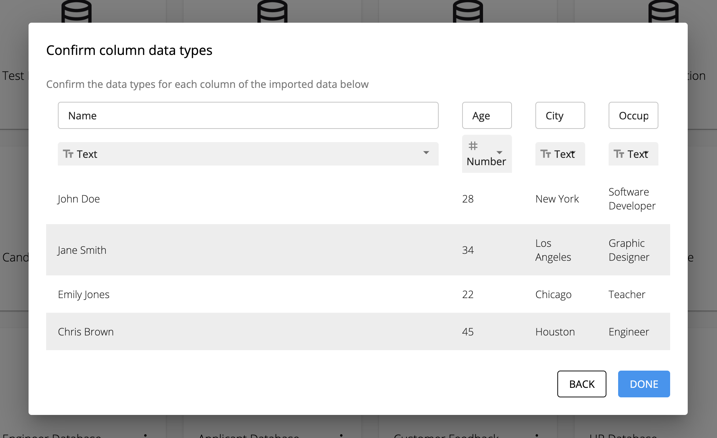Click the Engineer occupation cell

[629, 332]
